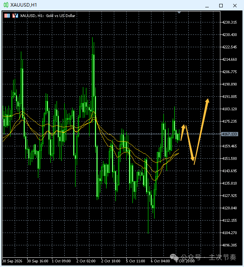Click the '5 Oct 11:00' time axis label

[136, 261]
